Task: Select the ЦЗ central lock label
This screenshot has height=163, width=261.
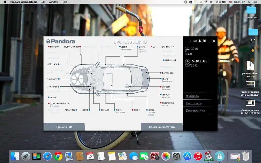Action: coord(154,47)
